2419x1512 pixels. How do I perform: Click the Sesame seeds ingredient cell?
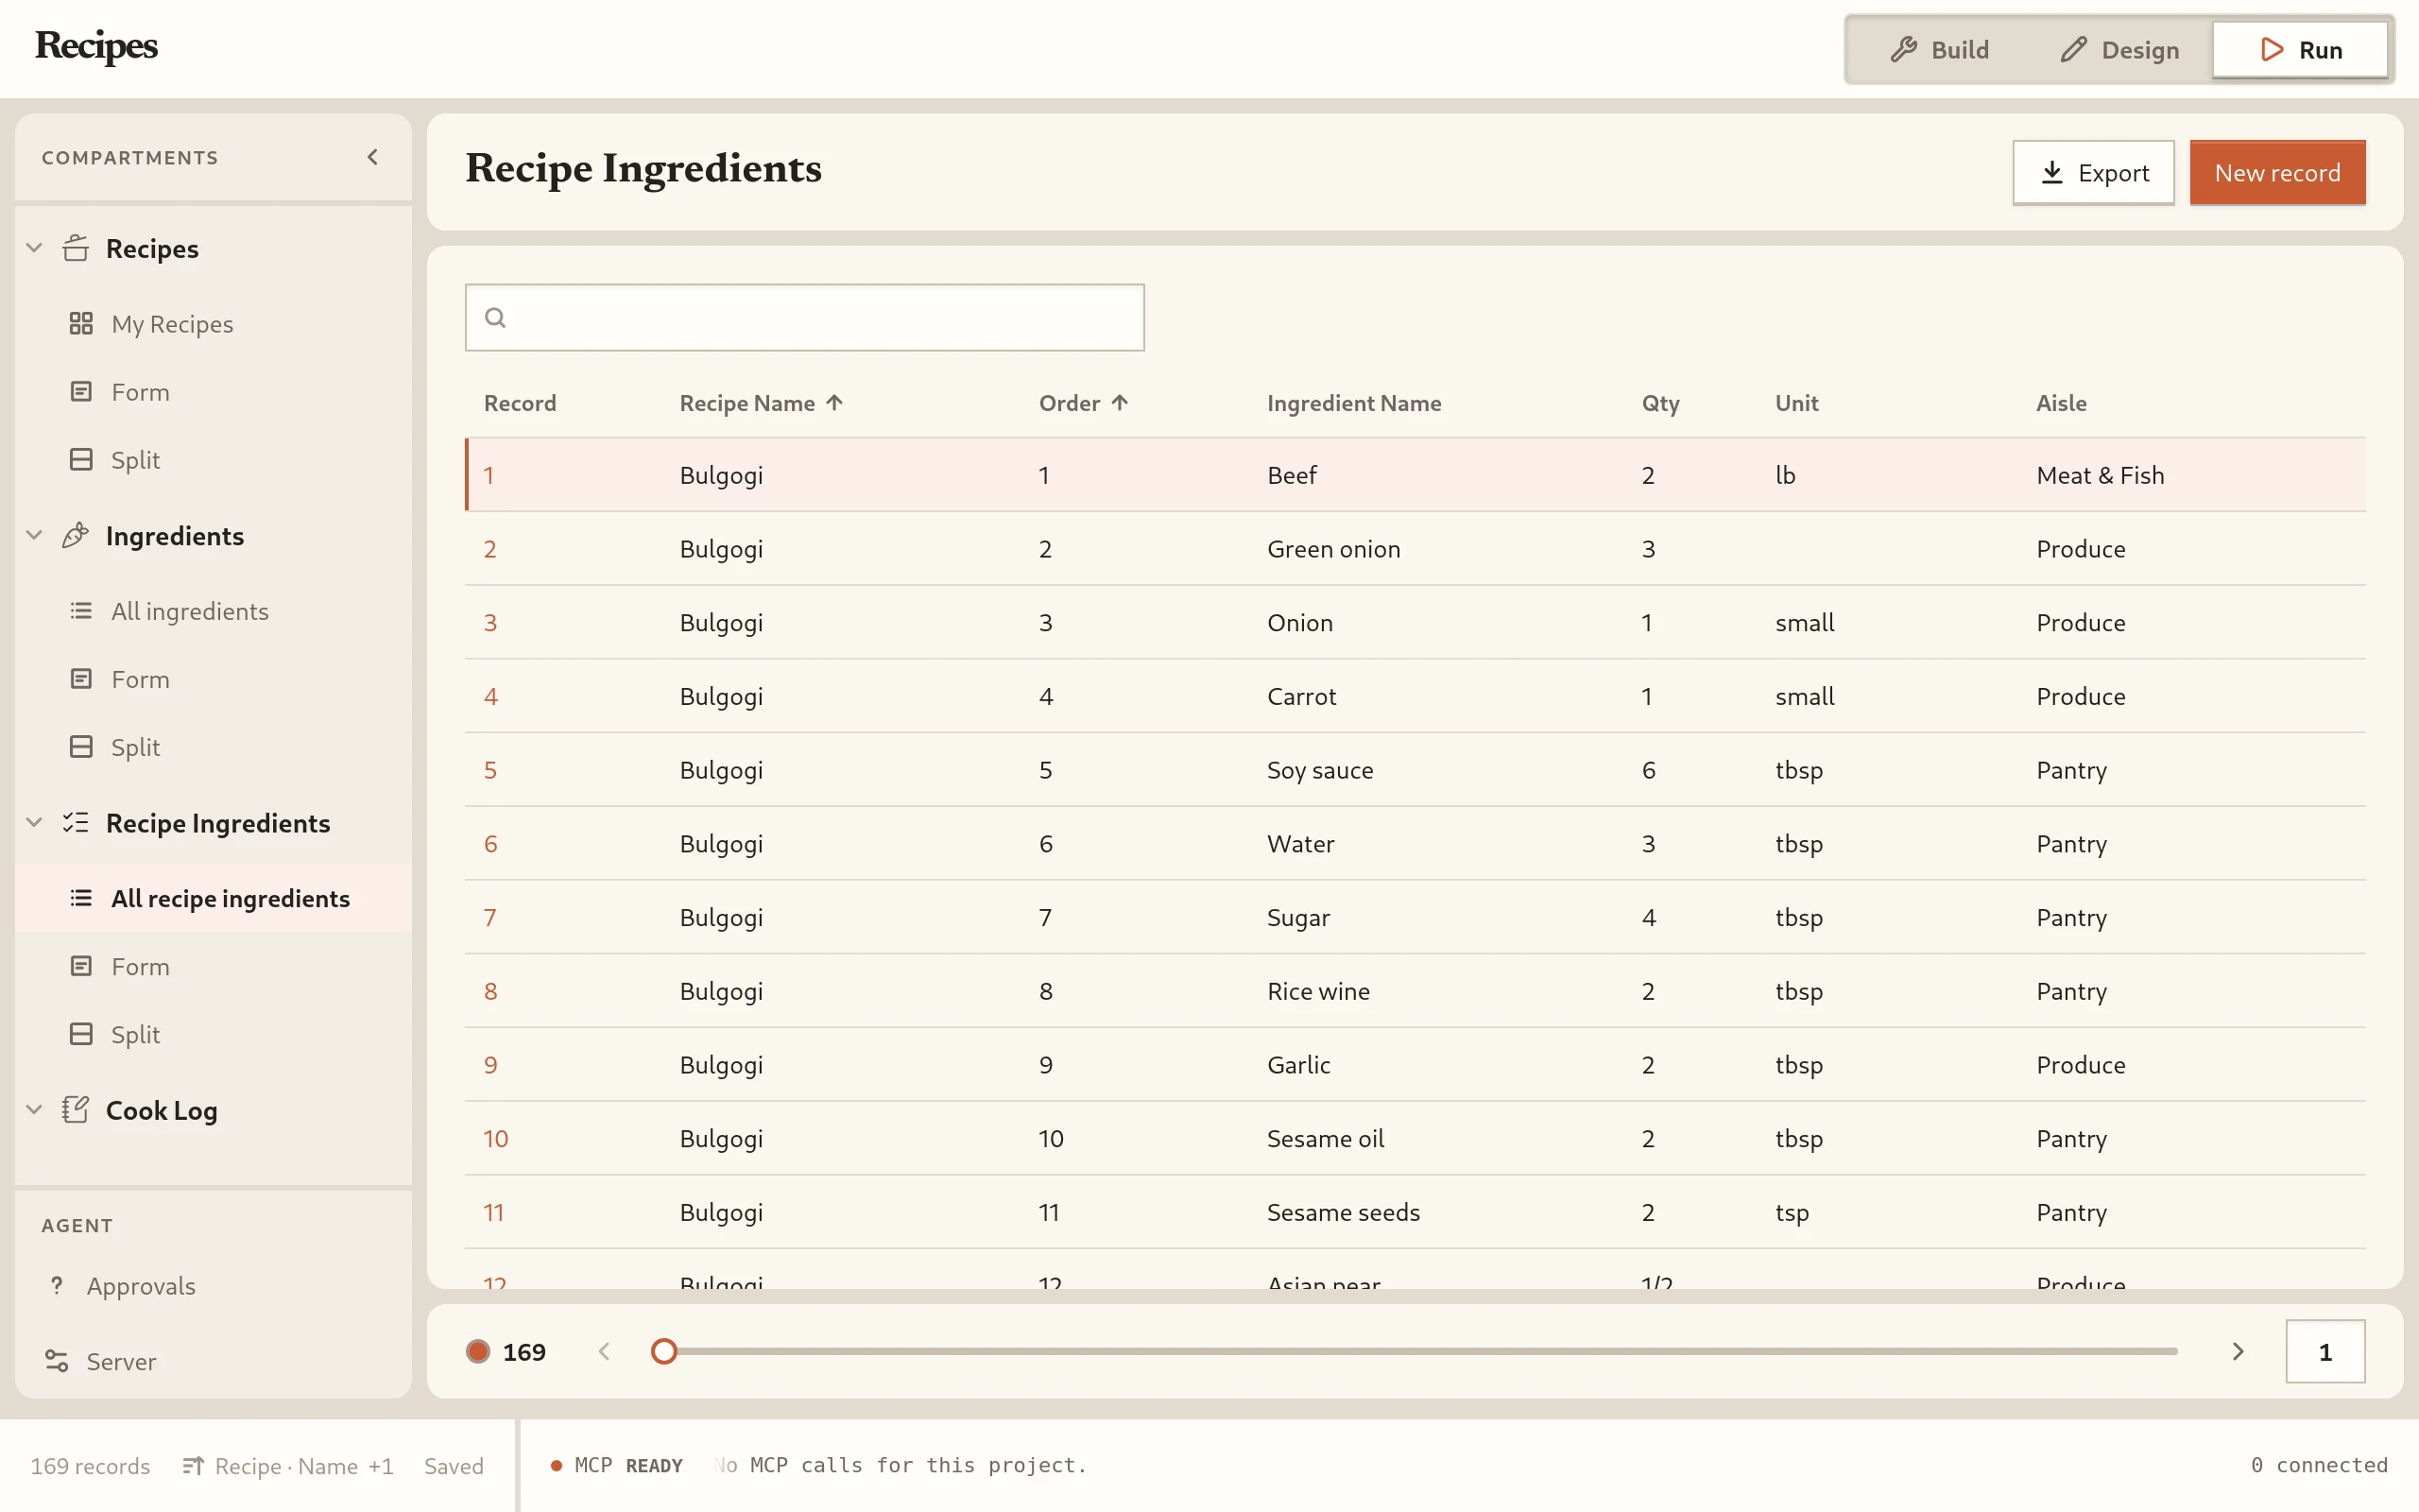(x=1343, y=1213)
